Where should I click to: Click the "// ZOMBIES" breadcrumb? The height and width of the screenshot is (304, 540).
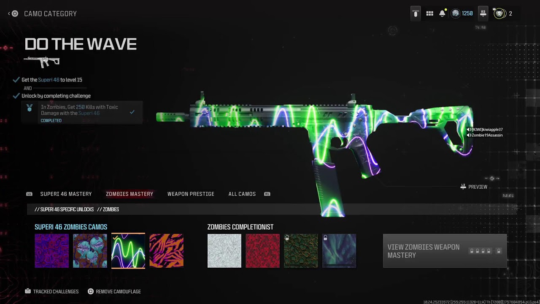coord(108,209)
